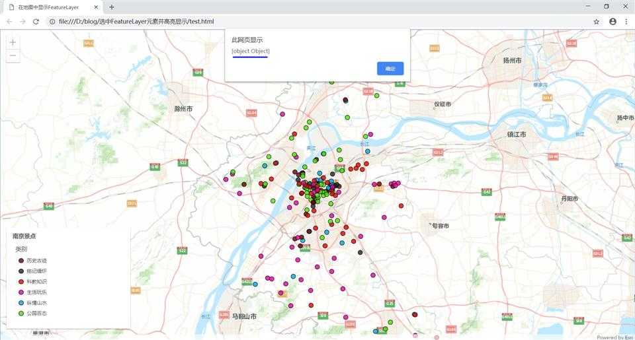Image resolution: width=635 pixels, height=340 pixels.
Task: Click the green swatch in legend
Action: pyautogui.click(x=21, y=313)
